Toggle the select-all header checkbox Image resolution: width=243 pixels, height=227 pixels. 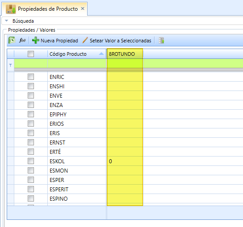coord(31,54)
